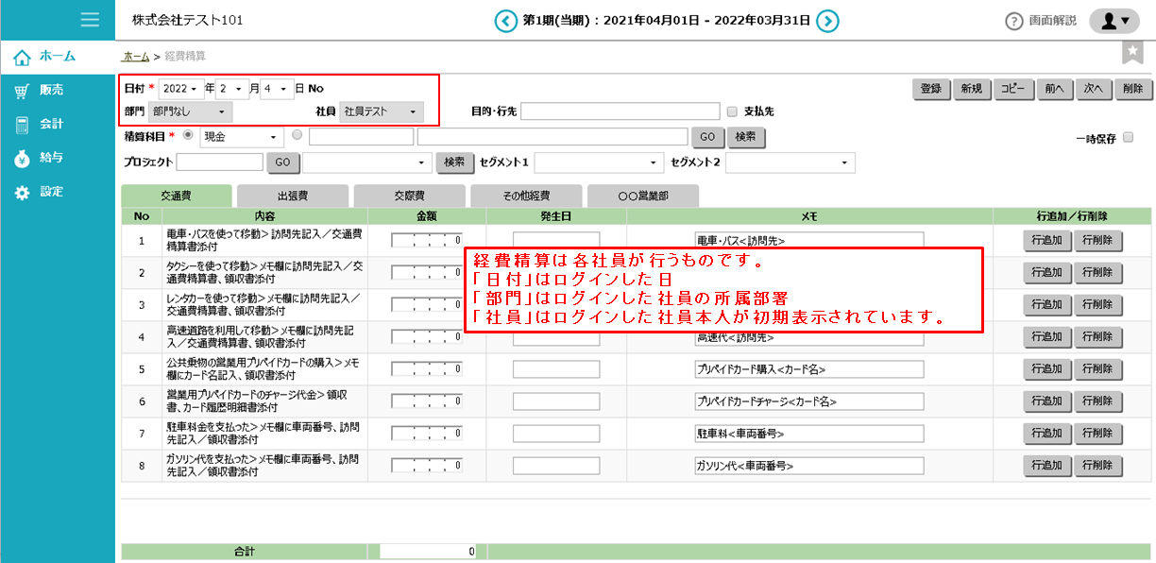Screen dimensions: 1156x563
Task: Open the 画面解説 help icon
Action: point(1014,21)
